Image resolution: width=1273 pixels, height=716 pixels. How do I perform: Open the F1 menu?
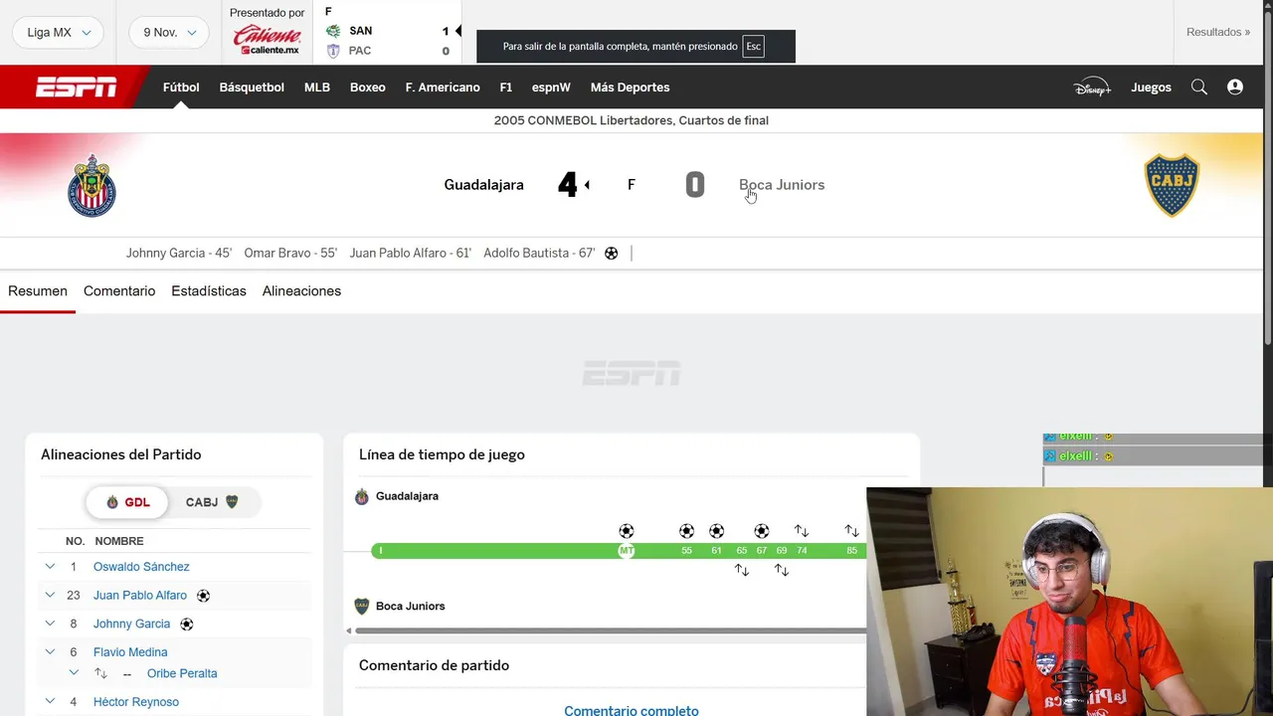[506, 88]
